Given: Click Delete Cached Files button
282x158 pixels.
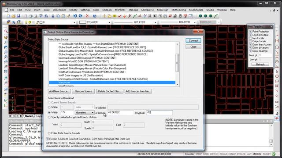Looking at the screenshot, I should tap(110, 91).
